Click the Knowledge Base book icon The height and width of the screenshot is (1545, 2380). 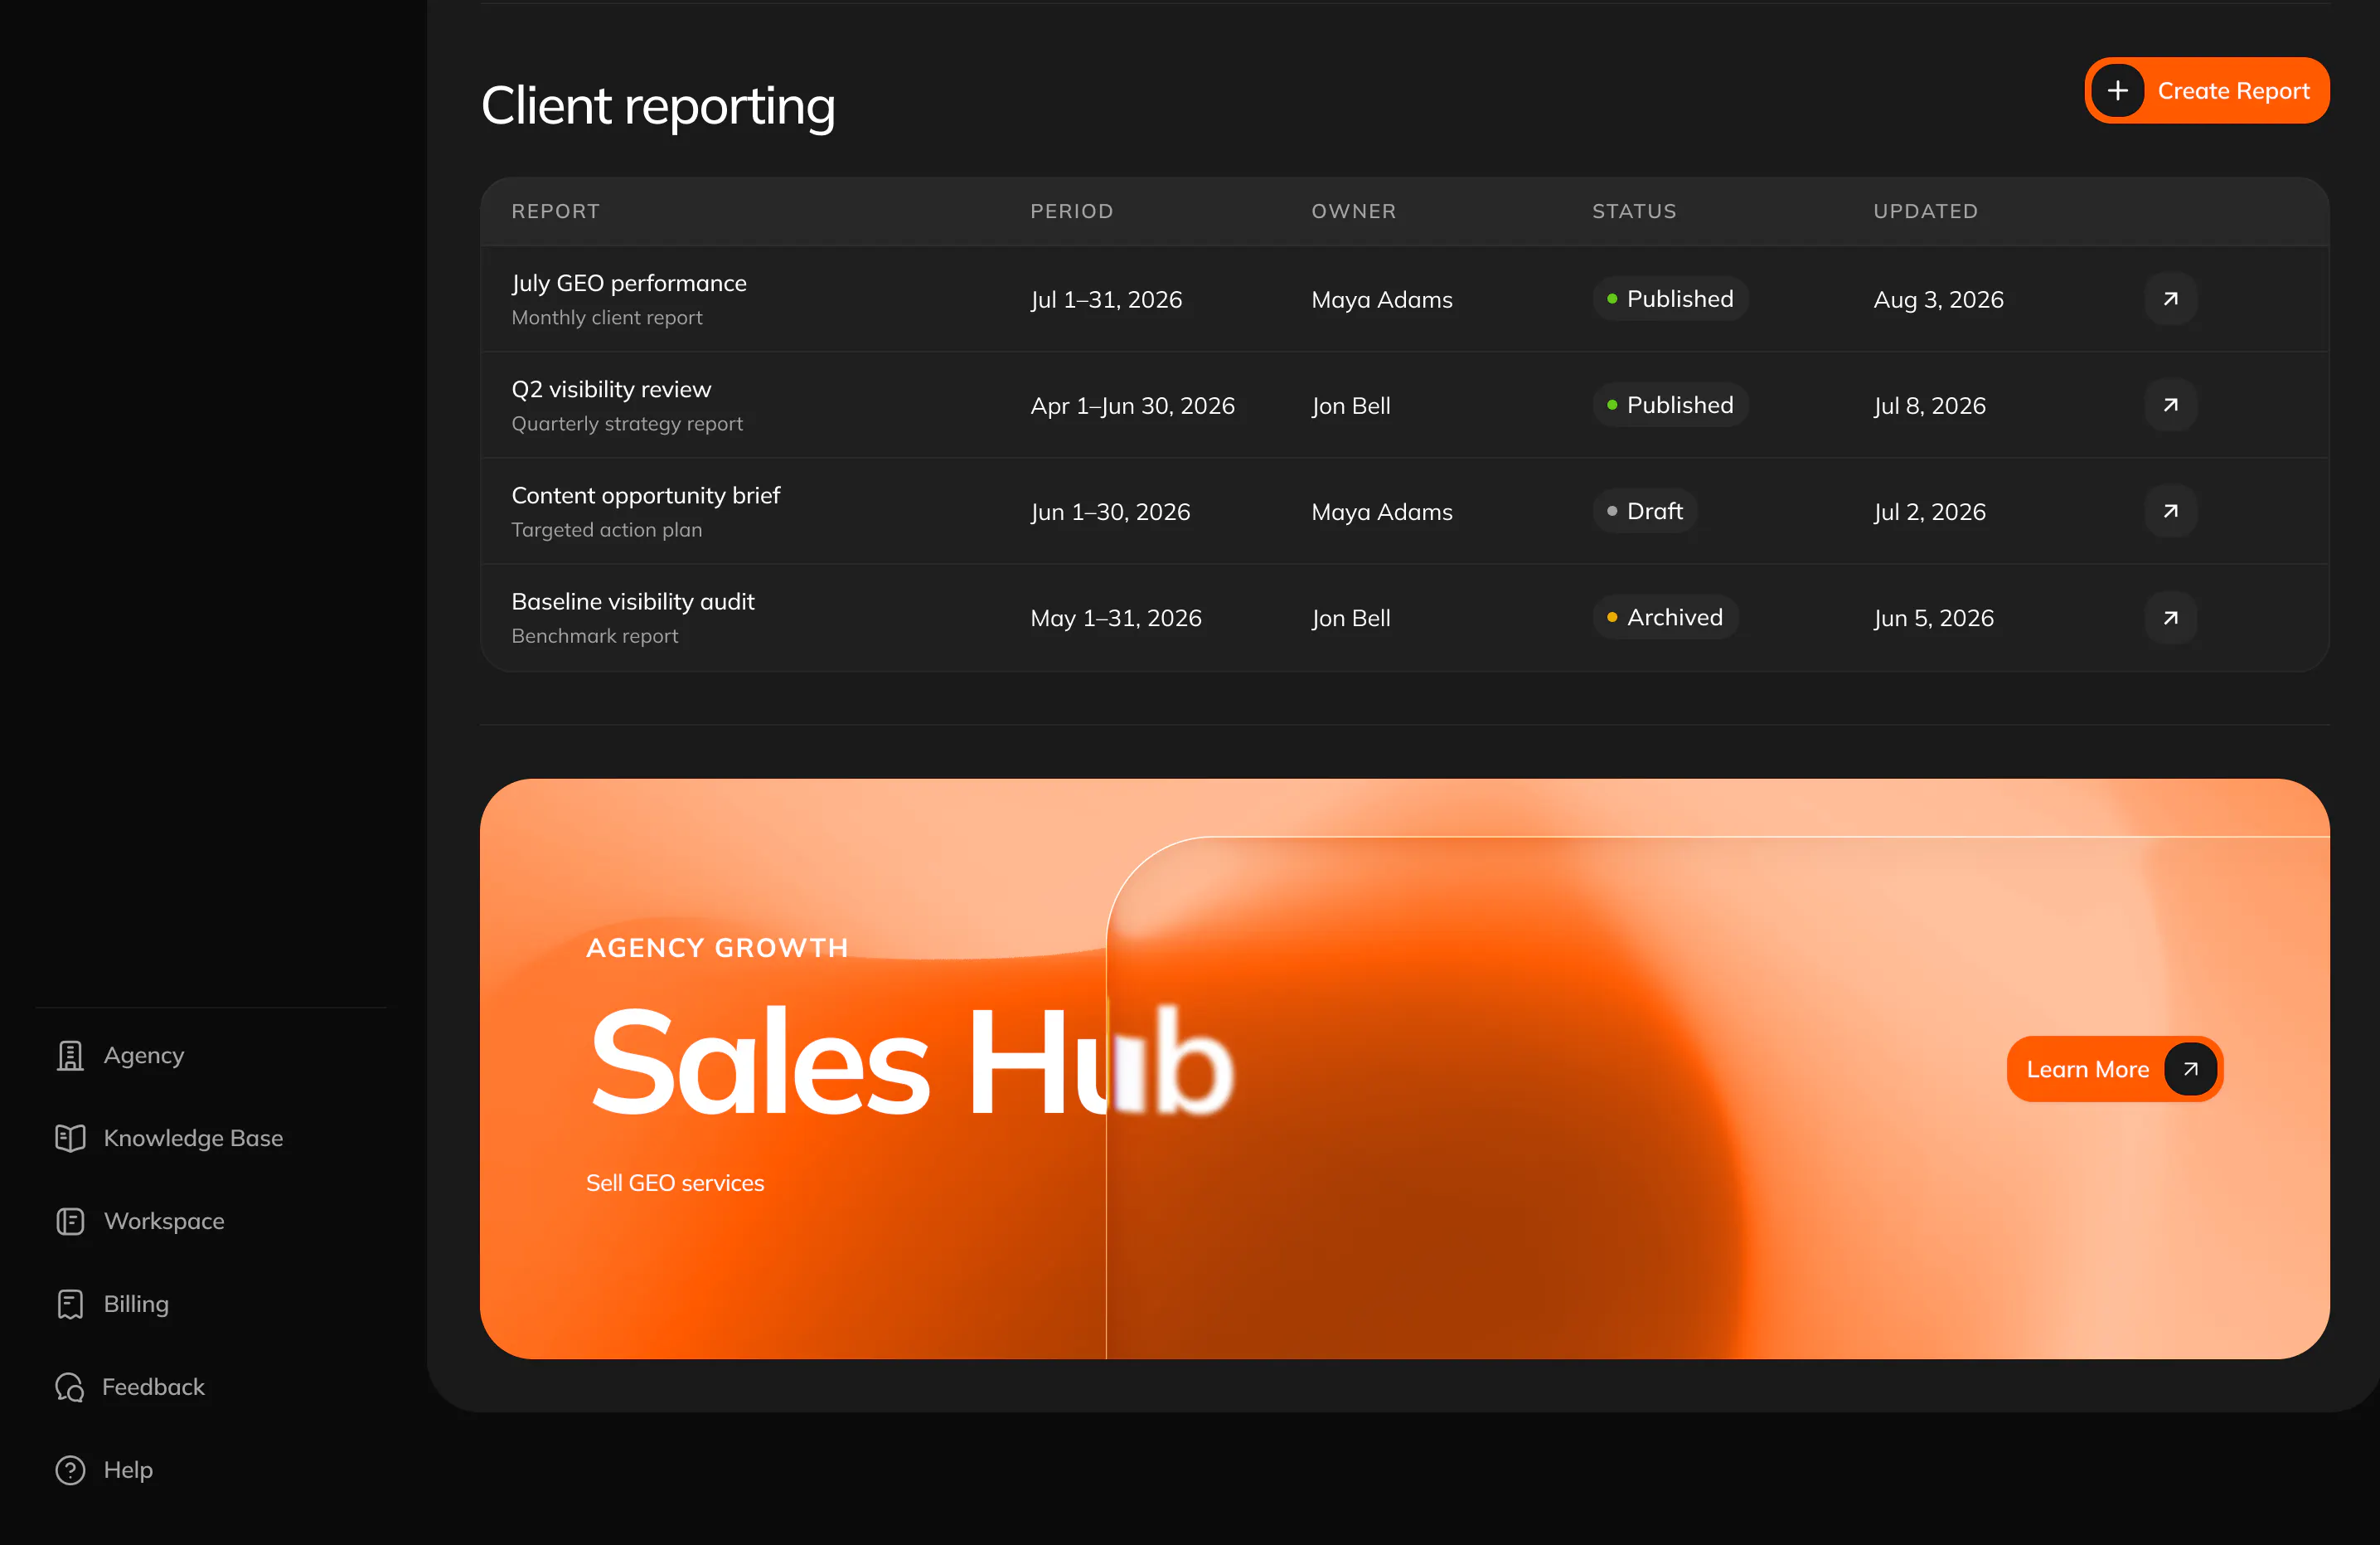tap(70, 1139)
